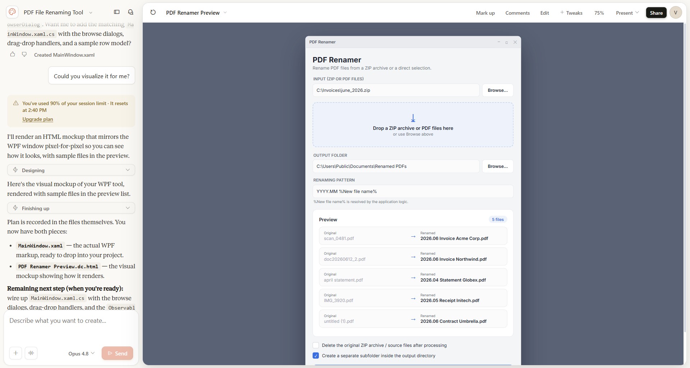The width and height of the screenshot is (690, 368).
Task: Click the Share button
Action: (656, 13)
